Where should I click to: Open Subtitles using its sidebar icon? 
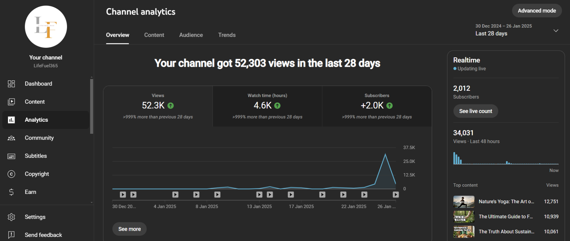pyautogui.click(x=11, y=156)
